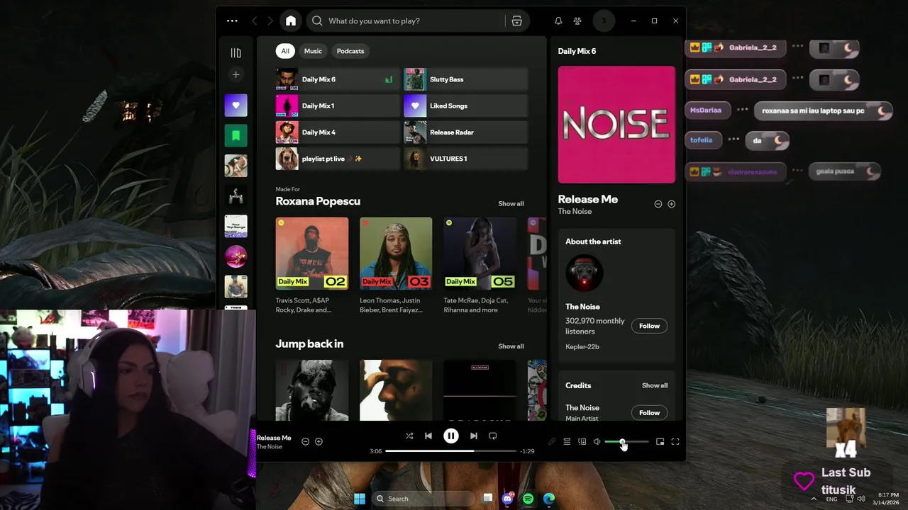Go forward with the right arrow
This screenshot has width=908, height=510.
coord(270,21)
